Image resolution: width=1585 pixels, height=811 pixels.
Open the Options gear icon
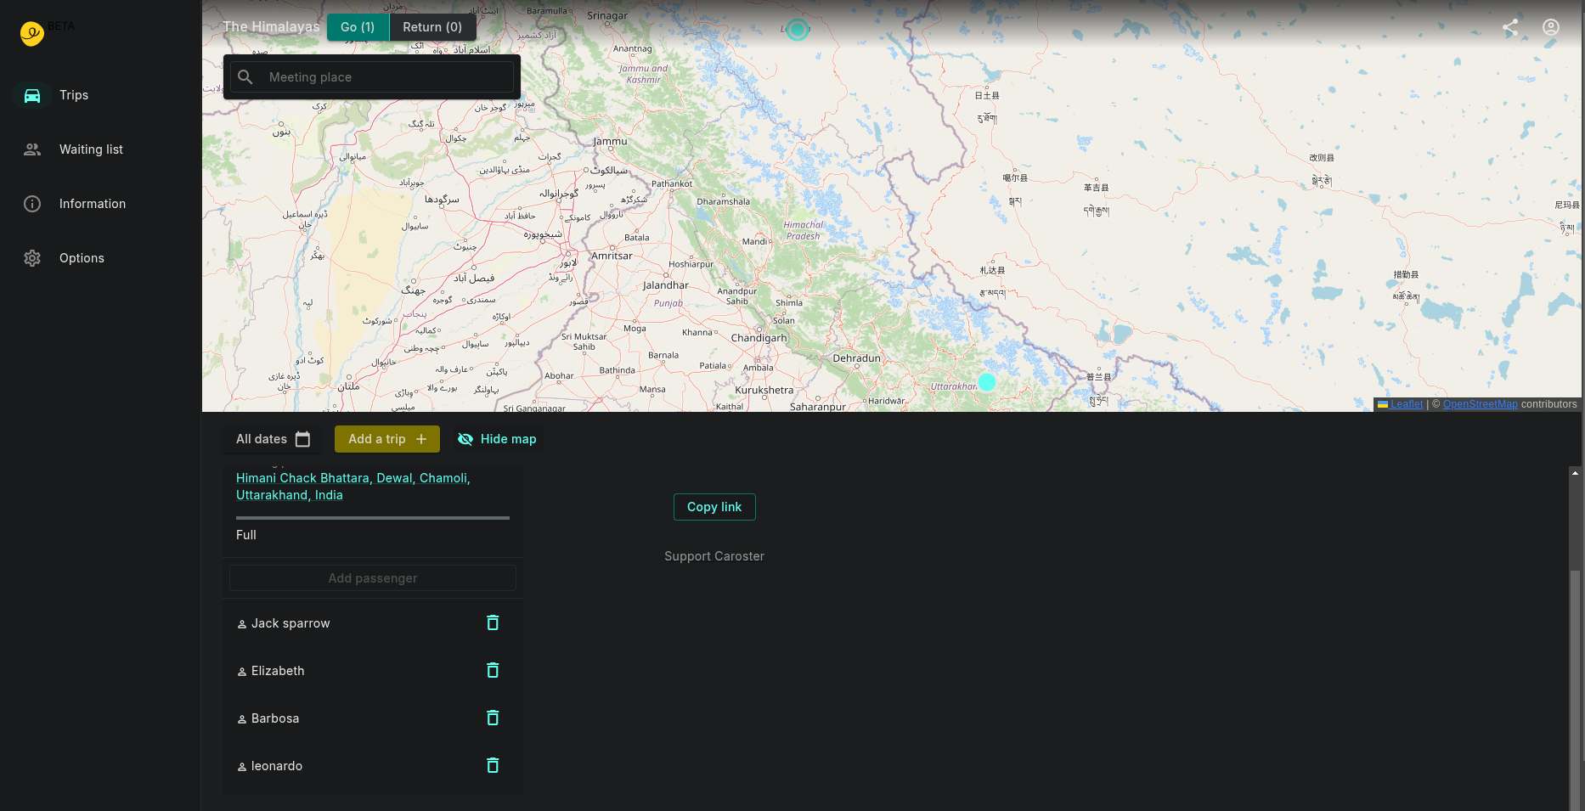[32, 258]
